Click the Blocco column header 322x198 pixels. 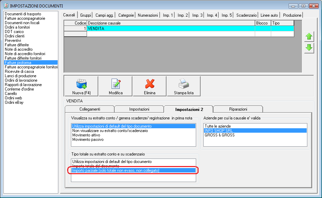[263, 23]
